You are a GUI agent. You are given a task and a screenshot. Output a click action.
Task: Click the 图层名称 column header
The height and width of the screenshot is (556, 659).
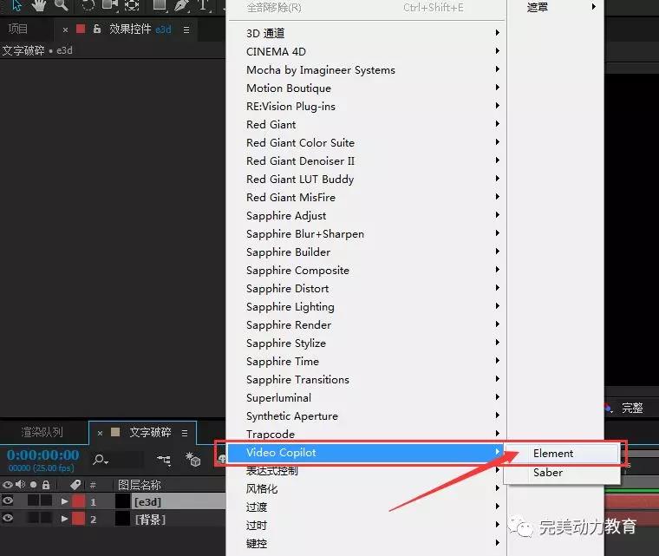(x=139, y=485)
